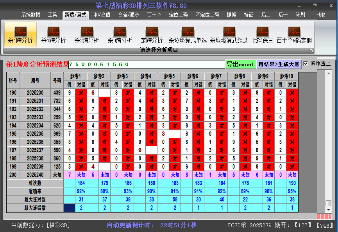Open the 振幅 ribbon tab
The width and height of the screenshot is (338, 232).
232,15
